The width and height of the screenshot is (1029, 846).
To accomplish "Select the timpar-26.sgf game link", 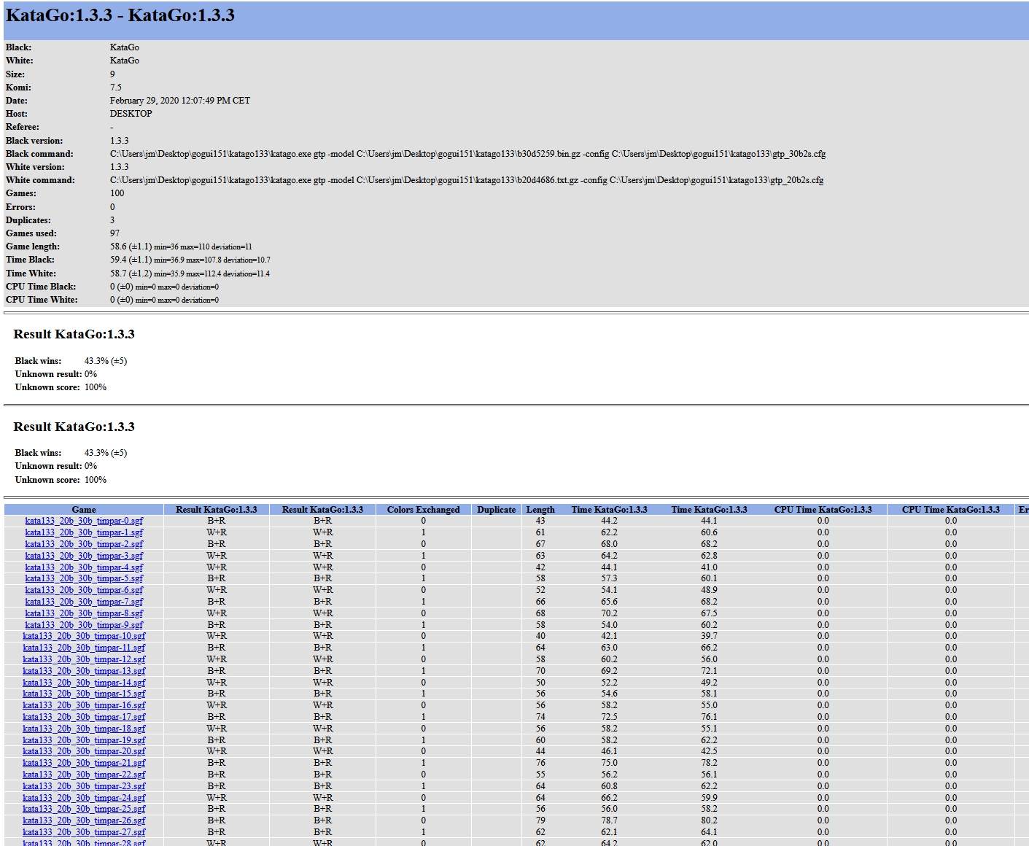I will pos(84,820).
